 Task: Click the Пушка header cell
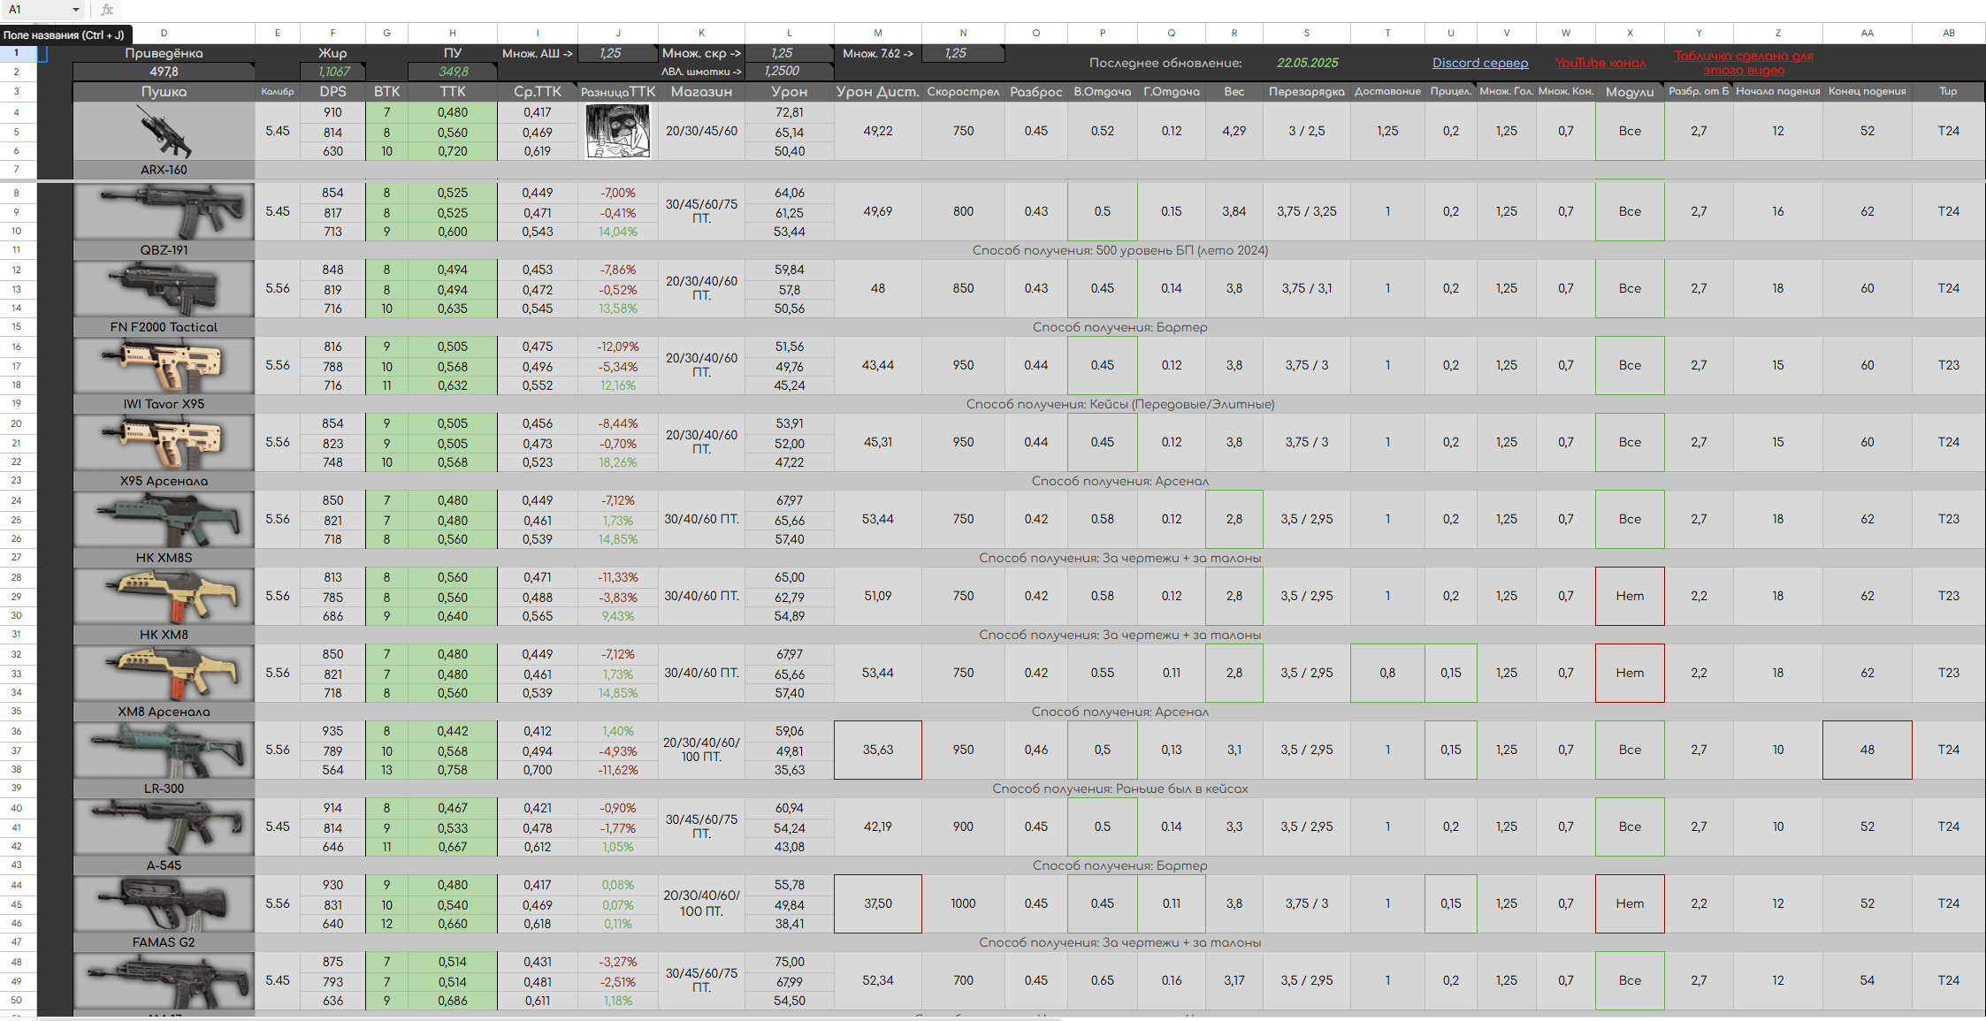click(x=164, y=91)
